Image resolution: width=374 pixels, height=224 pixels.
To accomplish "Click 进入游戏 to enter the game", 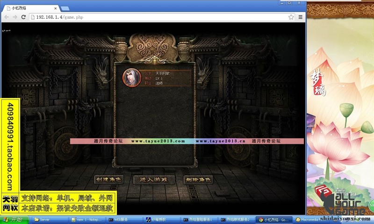I will (x=154, y=180).
